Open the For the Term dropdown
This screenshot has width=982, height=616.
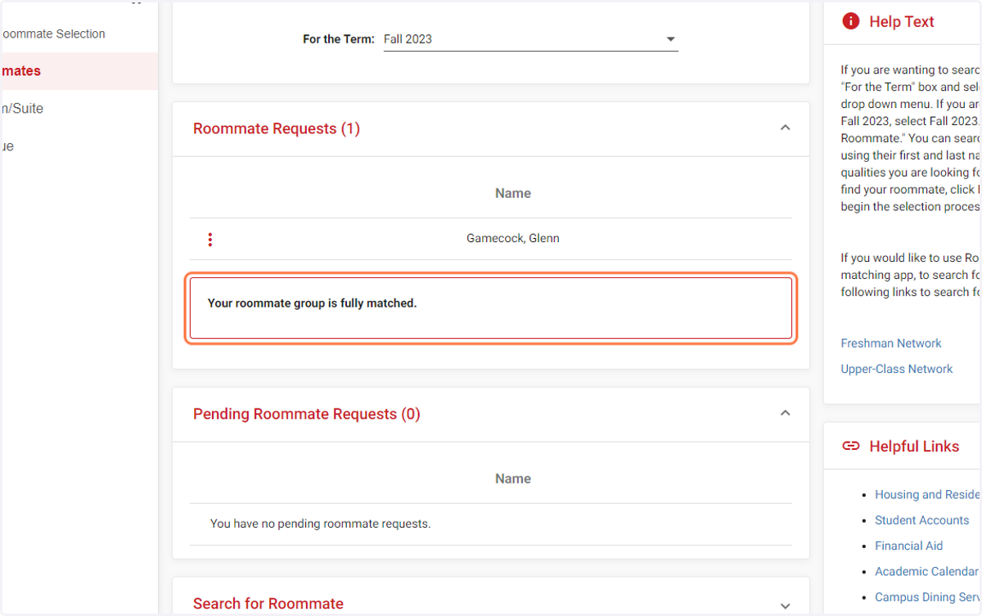click(x=531, y=39)
